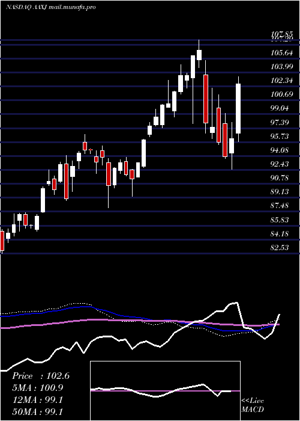Click the 50MA : 99.1 readout
Screen dimensions: 300x421
click(x=38, y=412)
